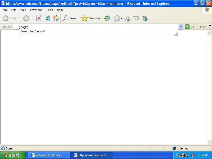
Task: Open the Tools menu
Action: 50,10
